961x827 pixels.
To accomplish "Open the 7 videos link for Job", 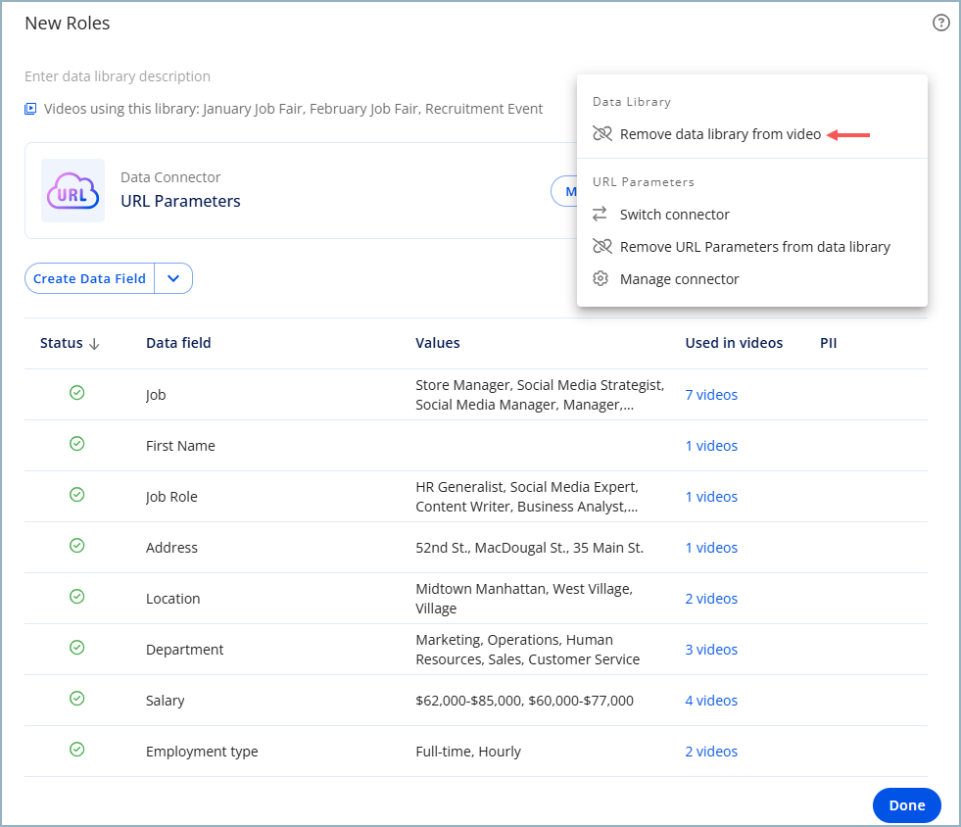I will pos(711,395).
